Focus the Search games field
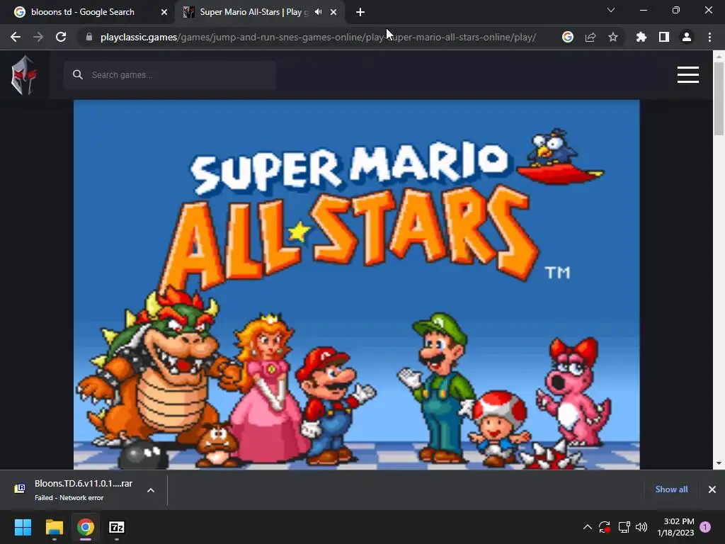 [x=170, y=75]
